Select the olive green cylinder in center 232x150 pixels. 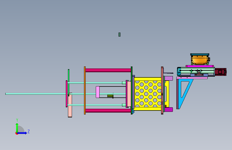pyautogui.click(x=110, y=96)
